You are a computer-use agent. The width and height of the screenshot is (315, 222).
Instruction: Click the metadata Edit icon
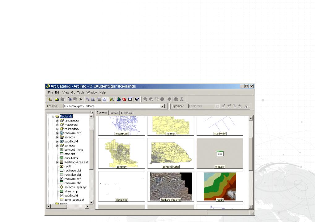tap(223, 106)
